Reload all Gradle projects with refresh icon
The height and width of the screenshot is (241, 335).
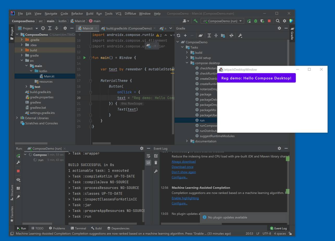[x=178, y=35]
